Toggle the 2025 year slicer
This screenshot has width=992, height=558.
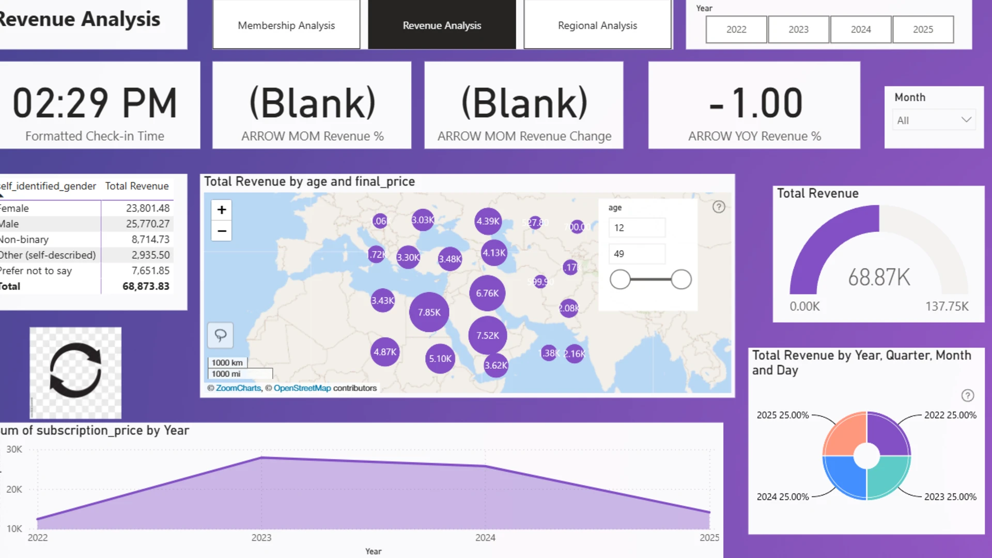tap(923, 29)
